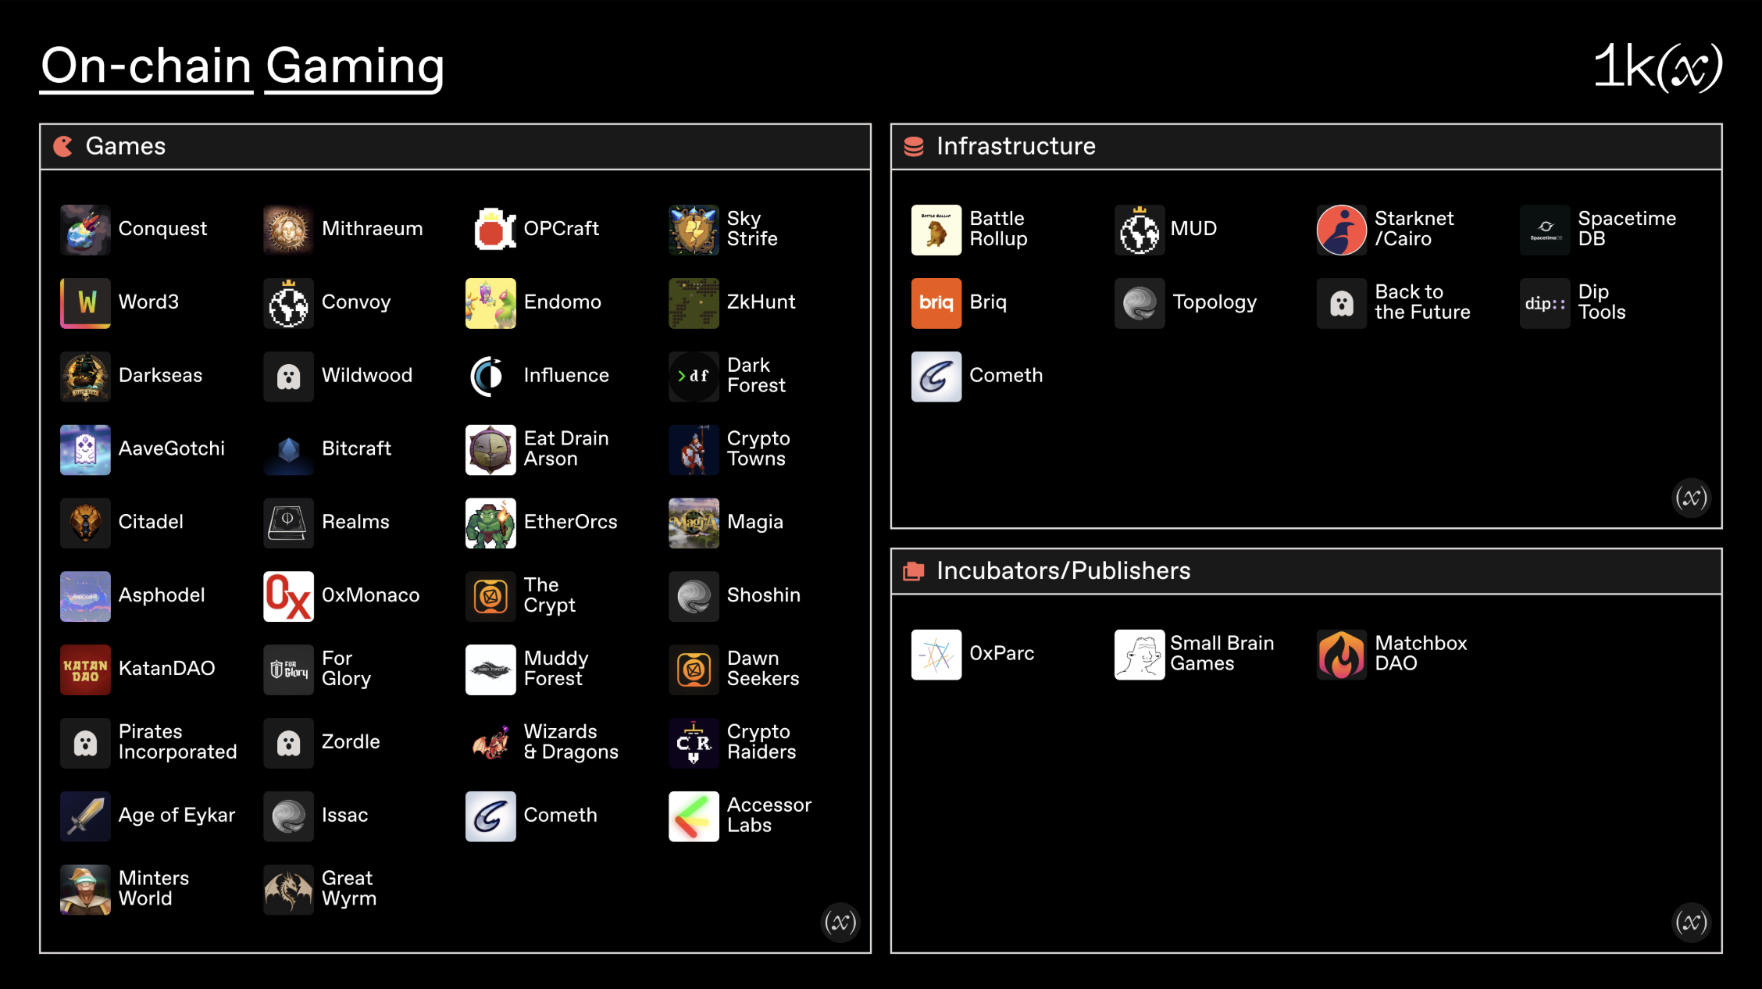Click the Dark Forest label text
1762x989 pixels.
click(x=755, y=376)
